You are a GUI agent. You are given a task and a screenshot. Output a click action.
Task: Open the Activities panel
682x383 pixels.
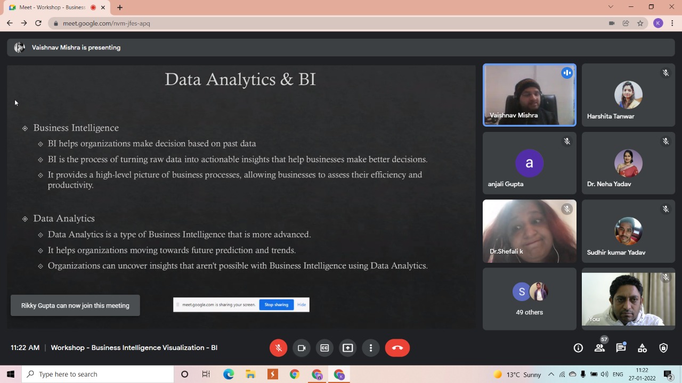(x=642, y=348)
